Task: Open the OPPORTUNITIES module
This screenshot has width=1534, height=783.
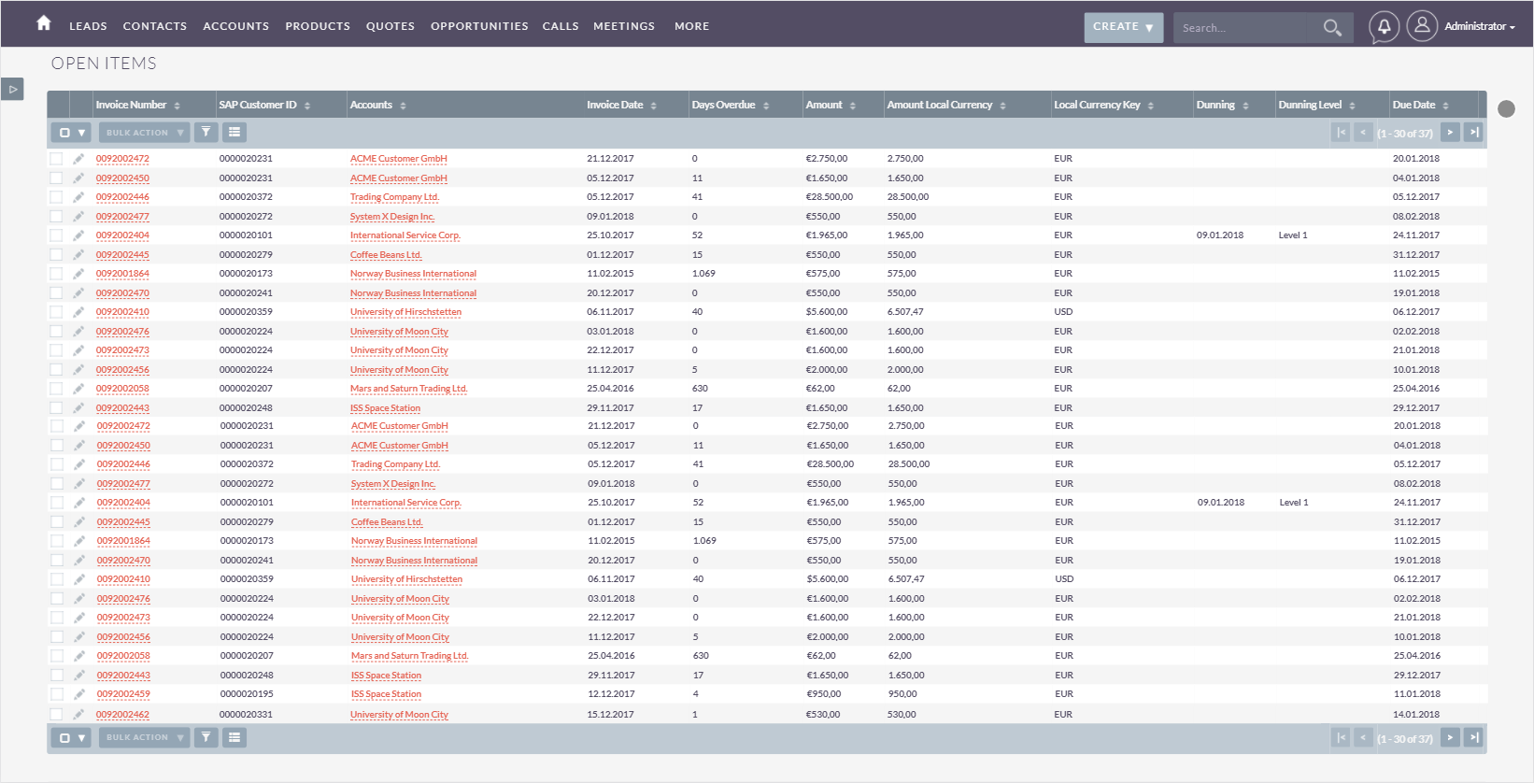Action: coord(479,26)
